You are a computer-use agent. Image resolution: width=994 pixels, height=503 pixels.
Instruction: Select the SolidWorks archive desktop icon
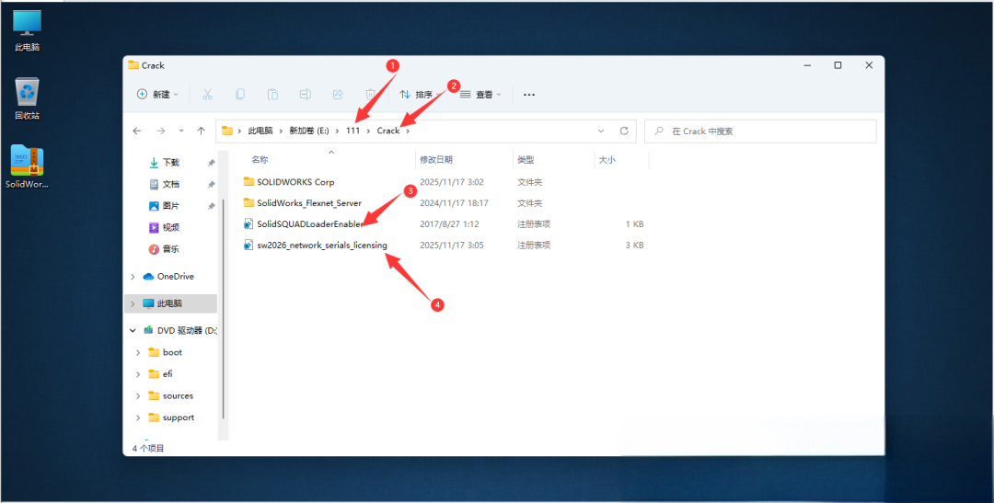[x=28, y=166]
